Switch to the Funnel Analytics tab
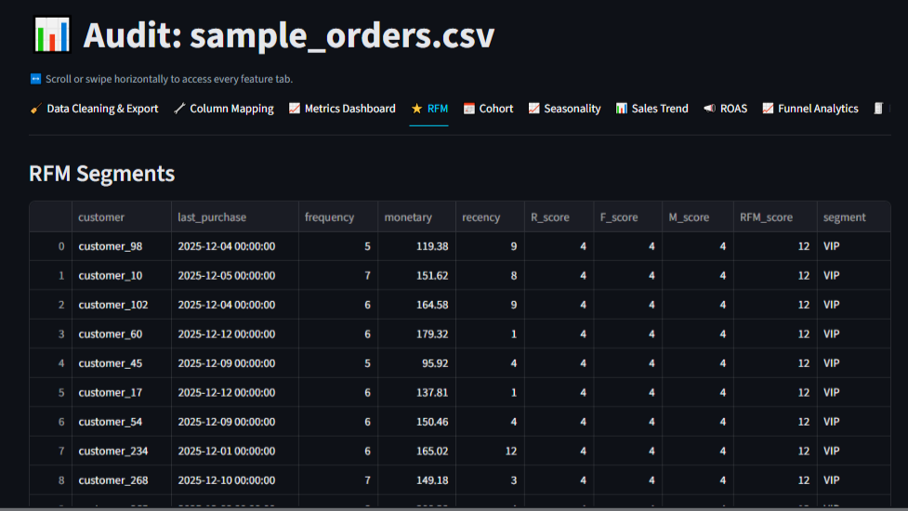This screenshot has height=511, width=908. point(810,109)
